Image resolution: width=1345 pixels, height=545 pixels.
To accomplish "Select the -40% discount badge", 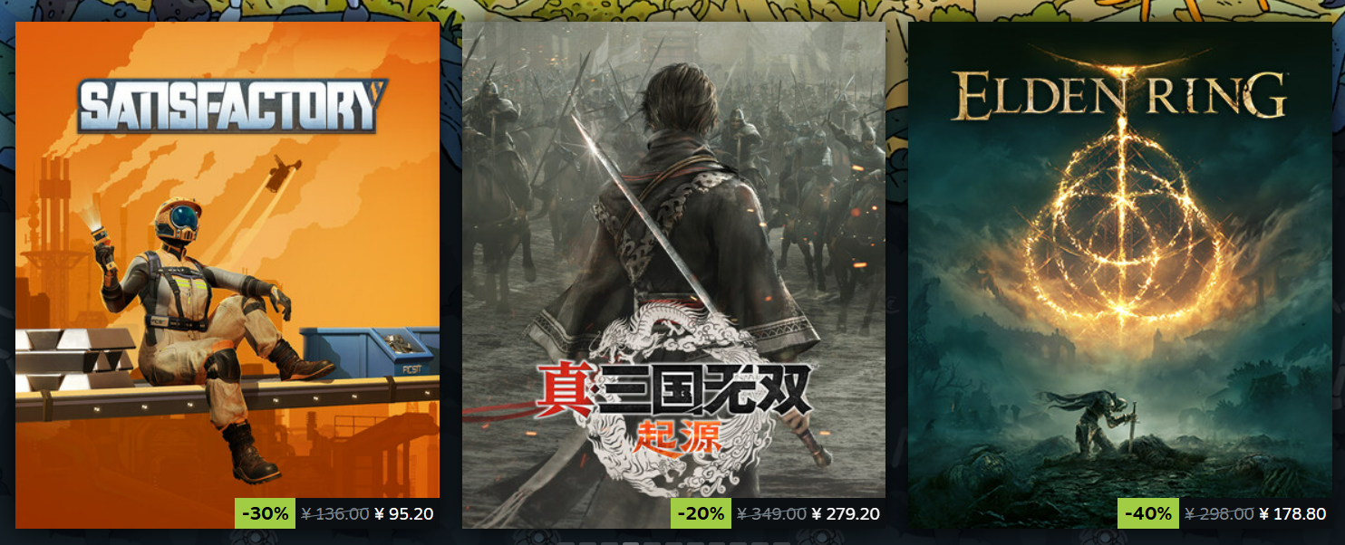I will tap(1147, 513).
